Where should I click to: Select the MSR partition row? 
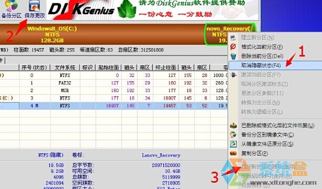(114, 90)
